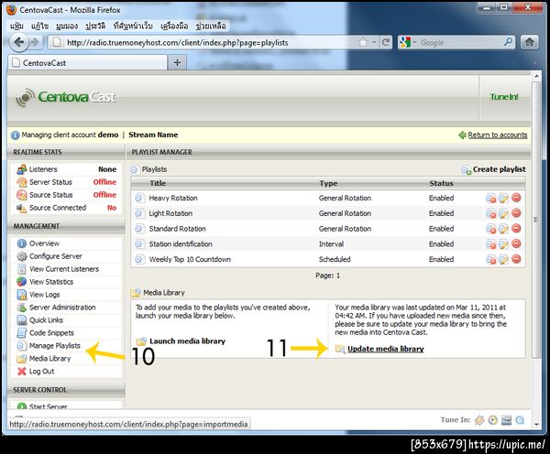Edit the Weekly Top 10 Countdown playlist
Image resolution: width=550 pixels, height=454 pixels.
click(503, 259)
